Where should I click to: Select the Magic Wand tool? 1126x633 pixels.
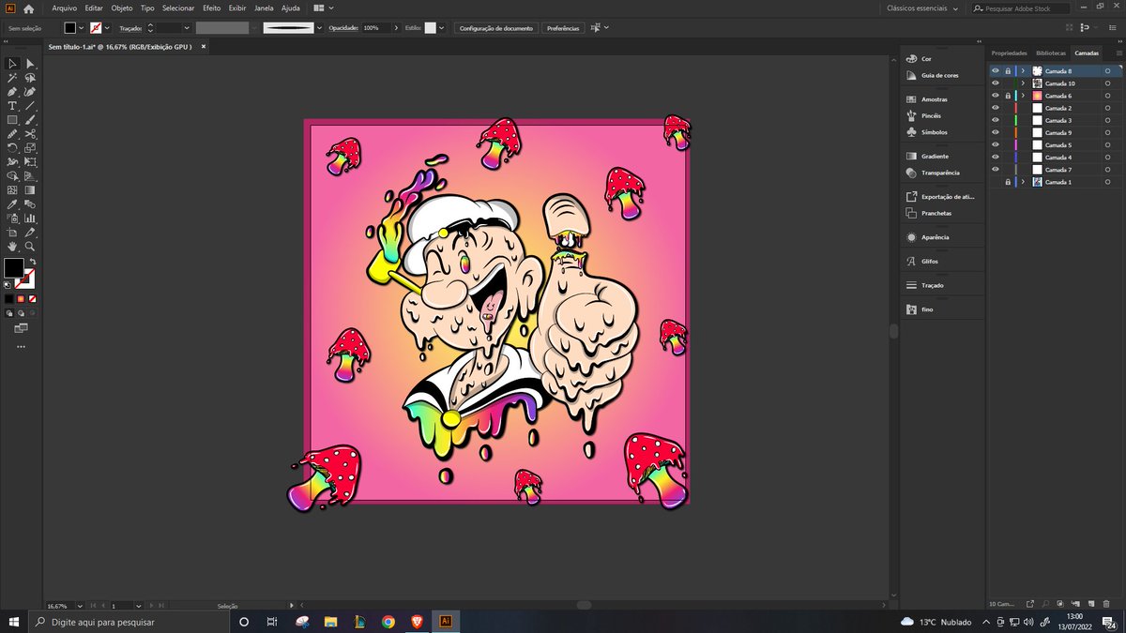click(x=12, y=78)
